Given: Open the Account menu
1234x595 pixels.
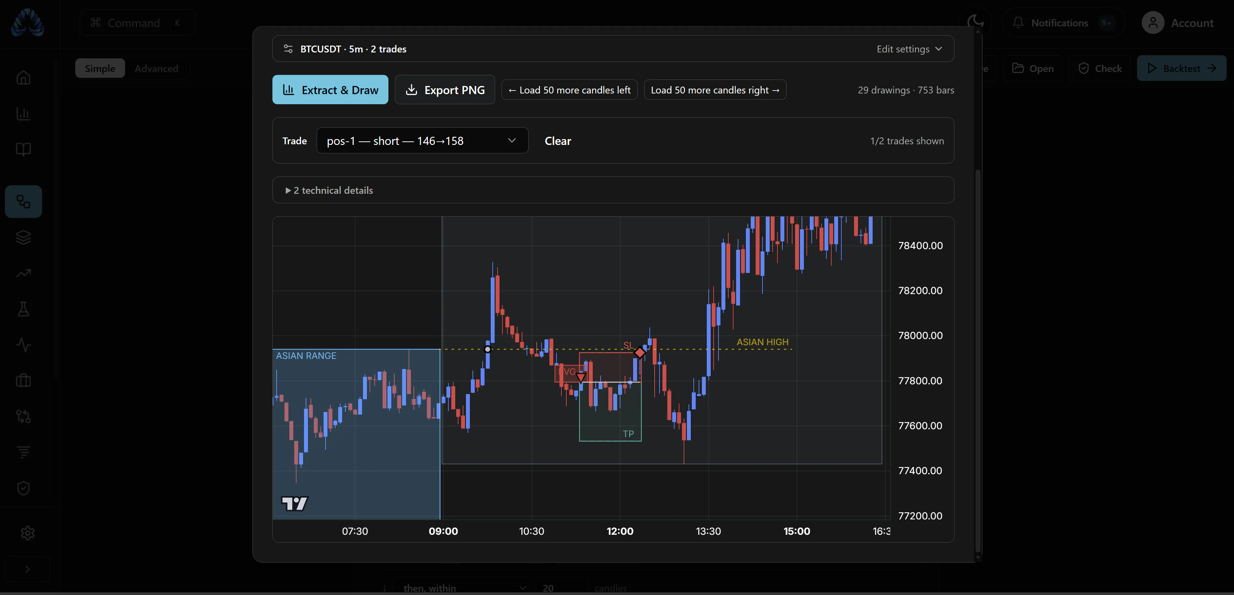Looking at the screenshot, I should click(1178, 22).
